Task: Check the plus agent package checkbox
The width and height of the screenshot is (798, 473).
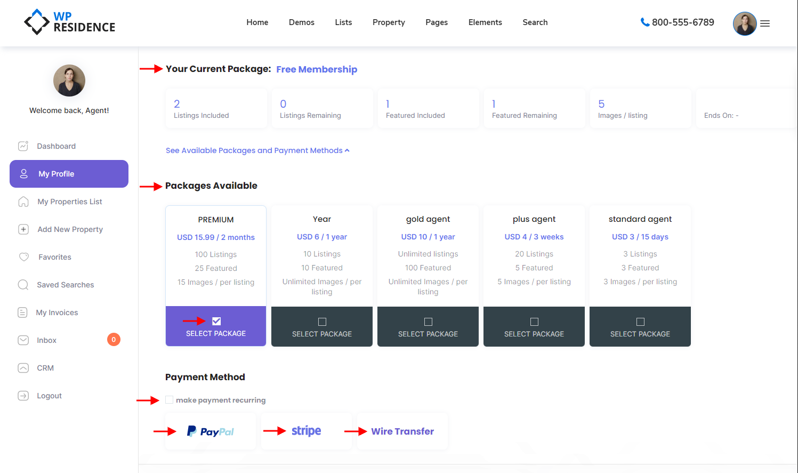Action: tap(534, 322)
